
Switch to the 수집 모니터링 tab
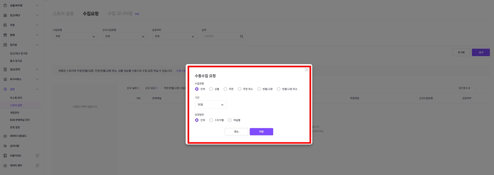[x=120, y=14]
